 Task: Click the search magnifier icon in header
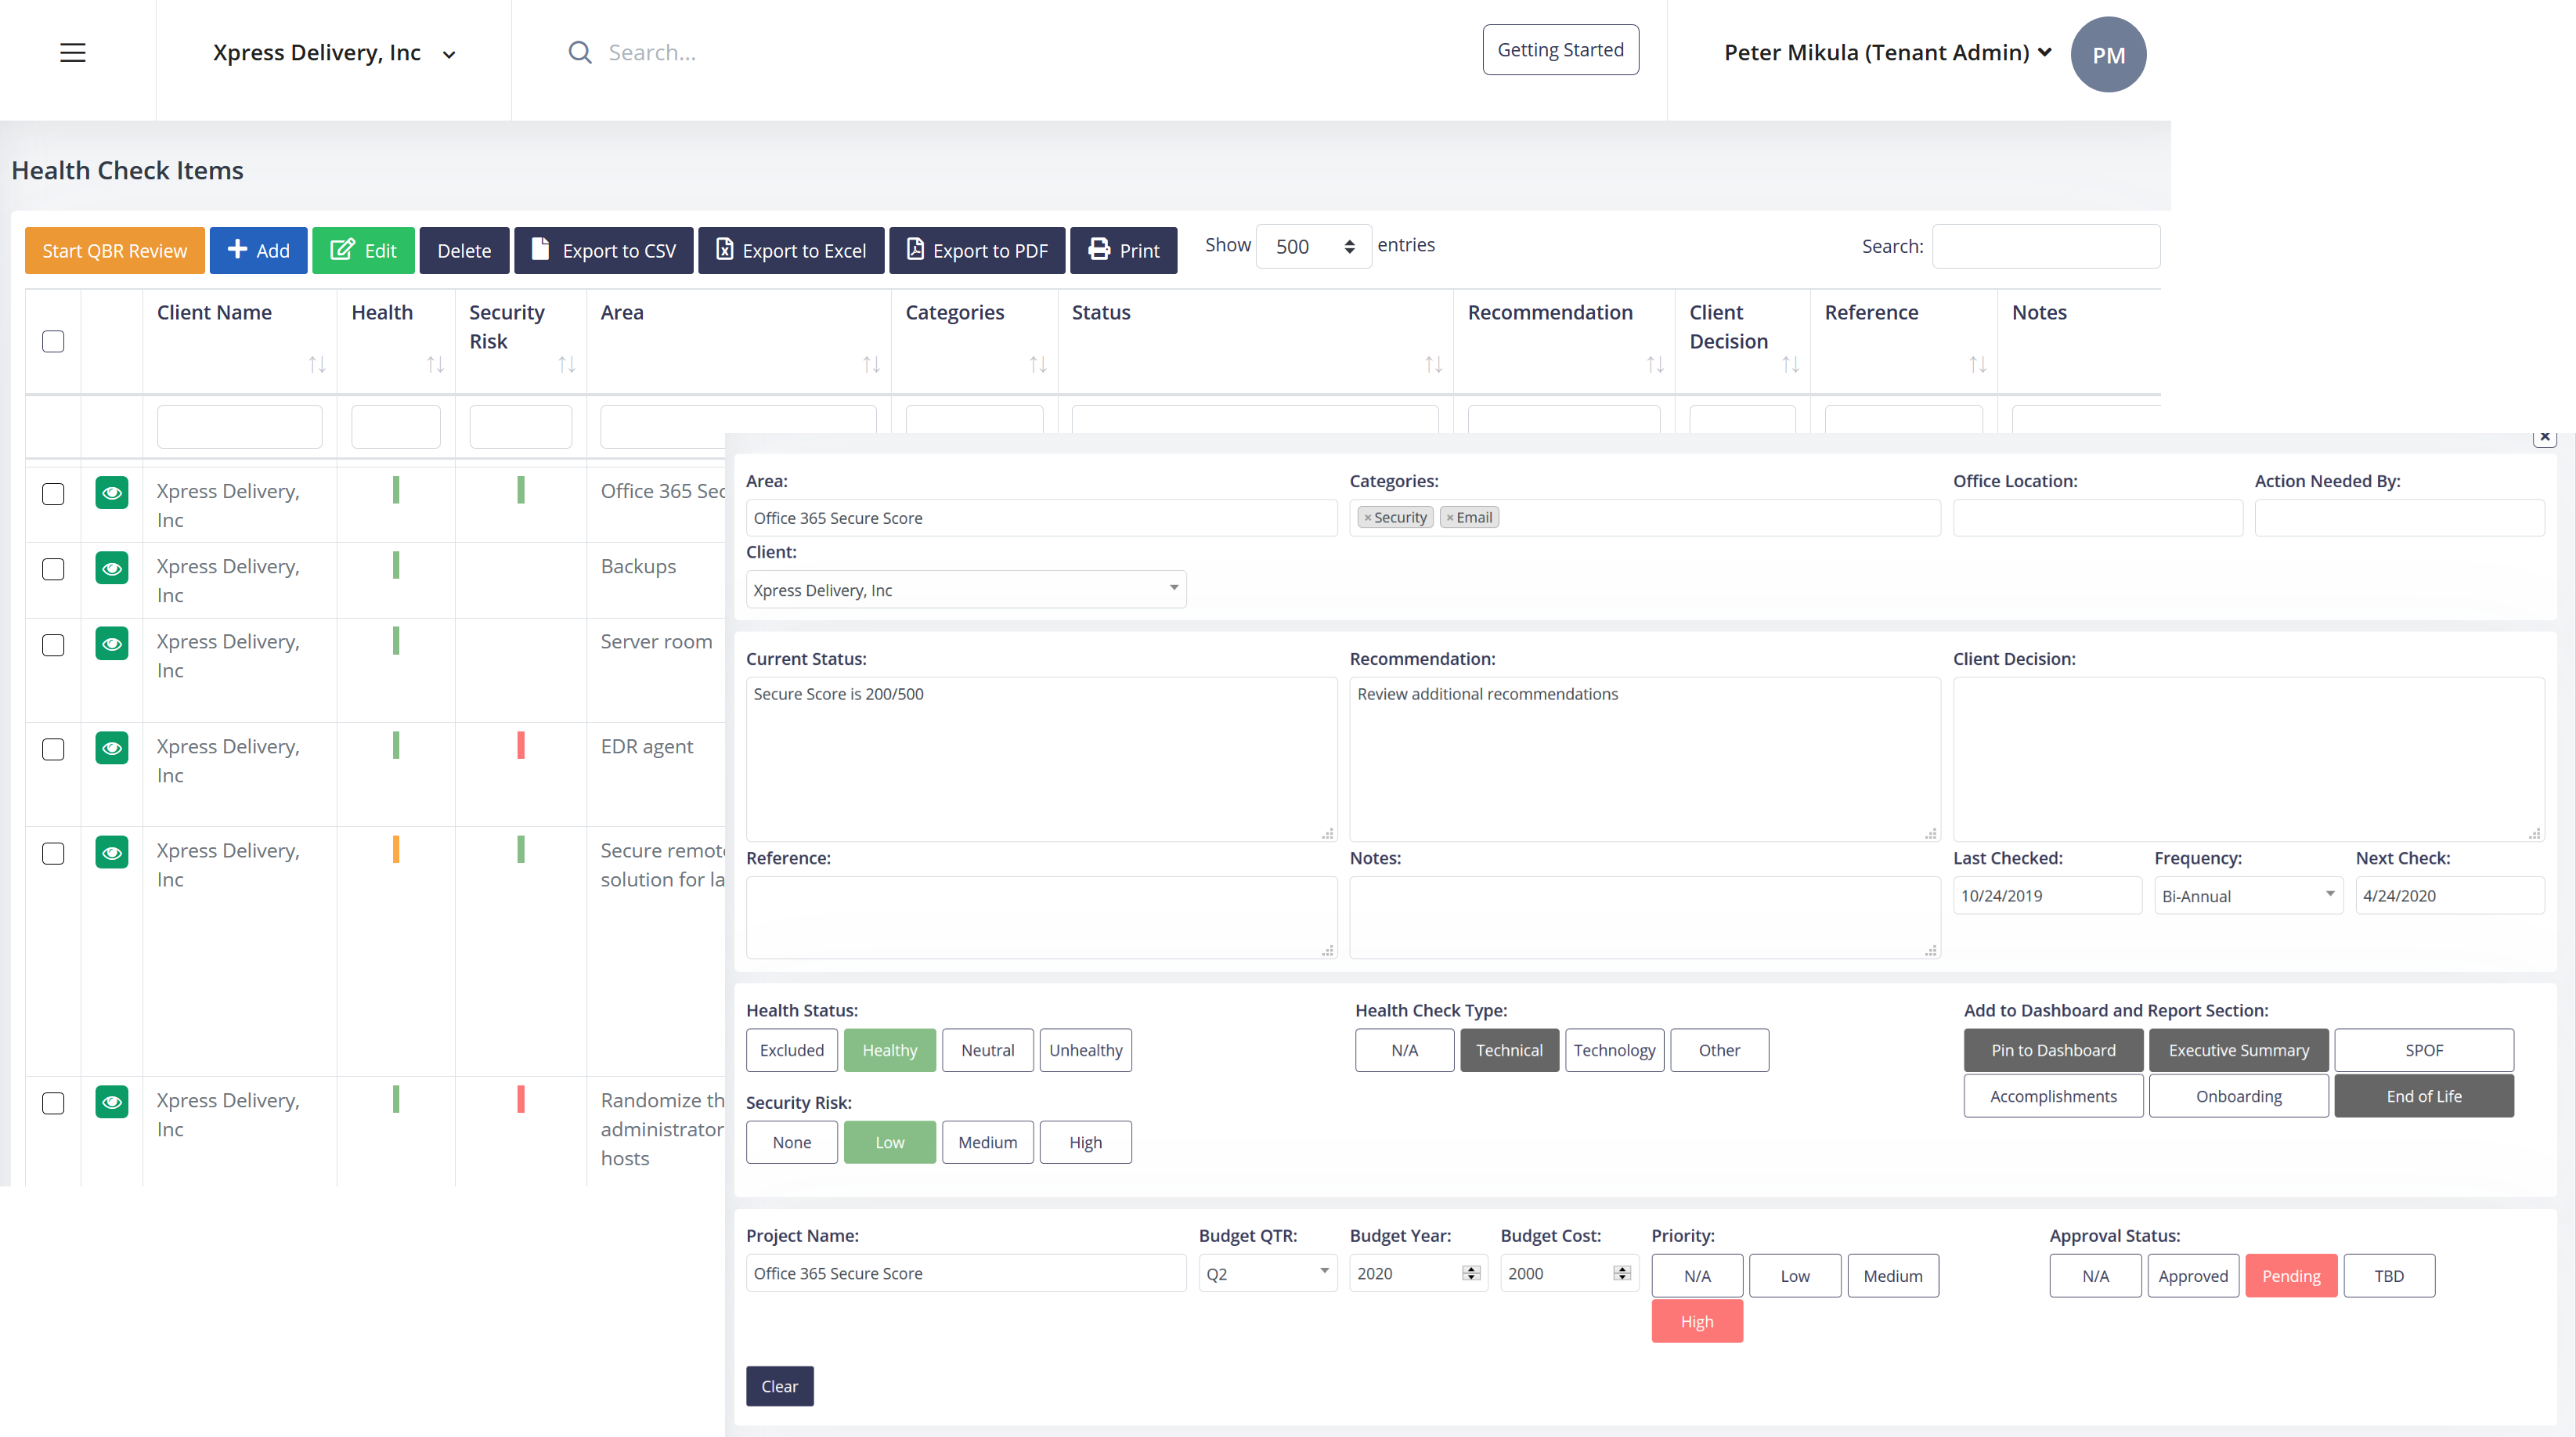tap(580, 52)
